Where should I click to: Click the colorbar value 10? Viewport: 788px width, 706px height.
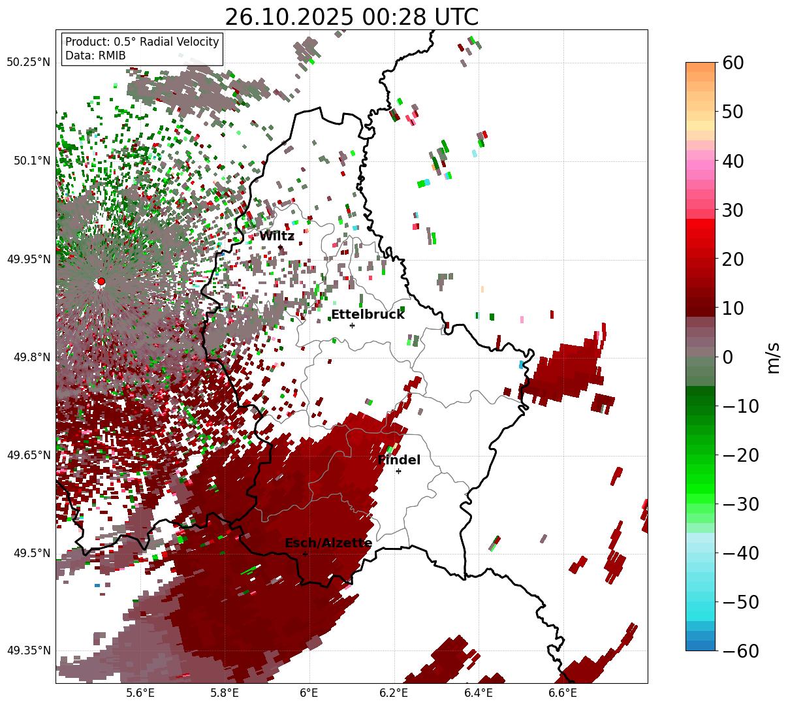pyautogui.click(x=733, y=308)
